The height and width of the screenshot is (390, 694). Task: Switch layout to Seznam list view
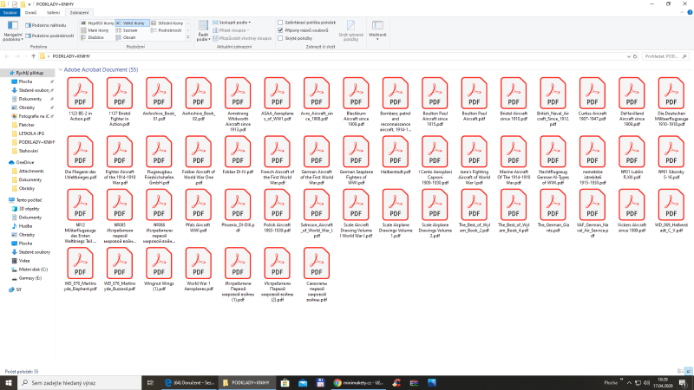[x=127, y=30]
